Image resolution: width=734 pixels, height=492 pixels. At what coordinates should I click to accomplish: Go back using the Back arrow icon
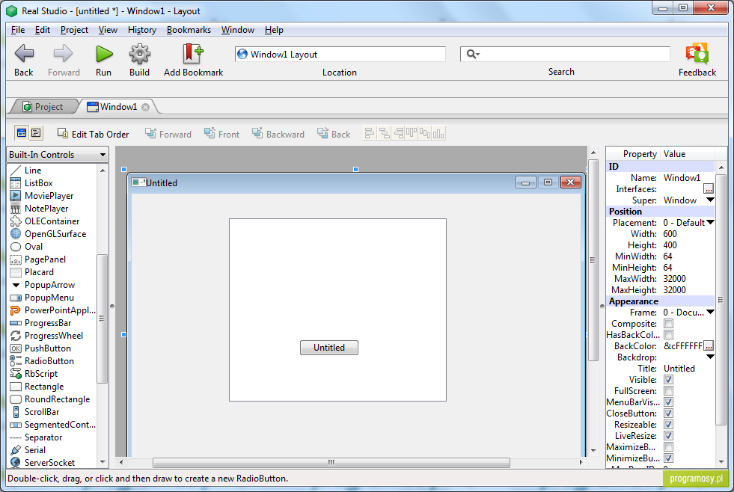point(24,54)
